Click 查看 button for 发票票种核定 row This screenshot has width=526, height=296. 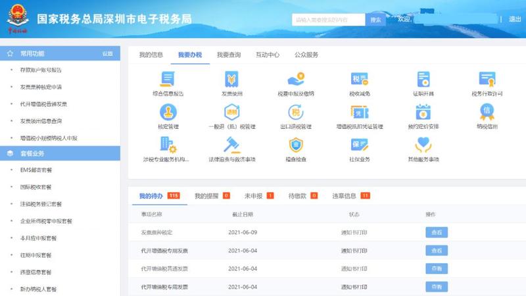[x=436, y=232]
